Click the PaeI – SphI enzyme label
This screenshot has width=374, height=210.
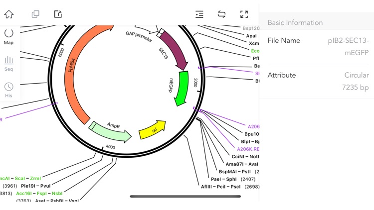(x=224, y=179)
